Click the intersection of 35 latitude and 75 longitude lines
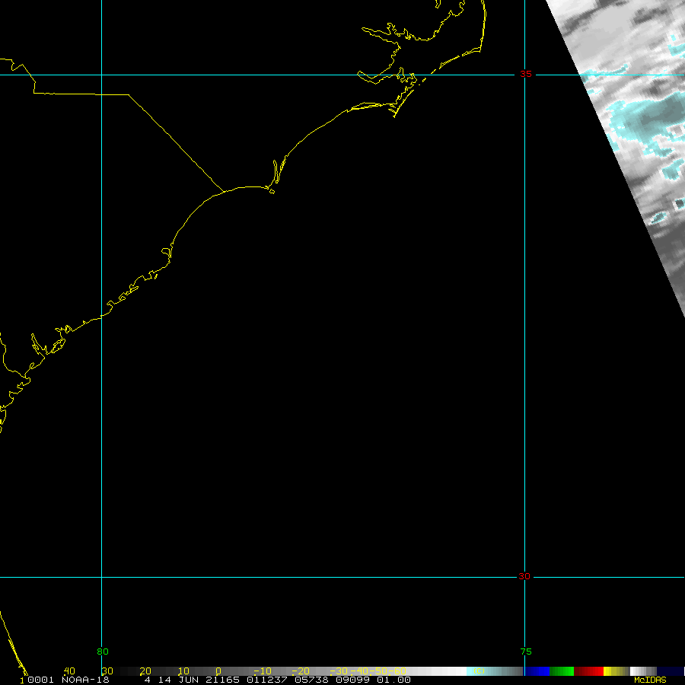685x685 pixels. 524,75
